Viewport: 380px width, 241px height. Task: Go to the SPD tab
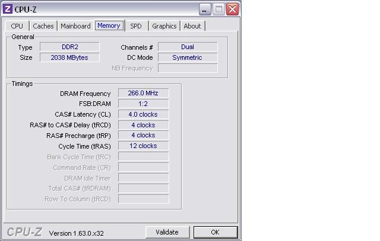136,26
